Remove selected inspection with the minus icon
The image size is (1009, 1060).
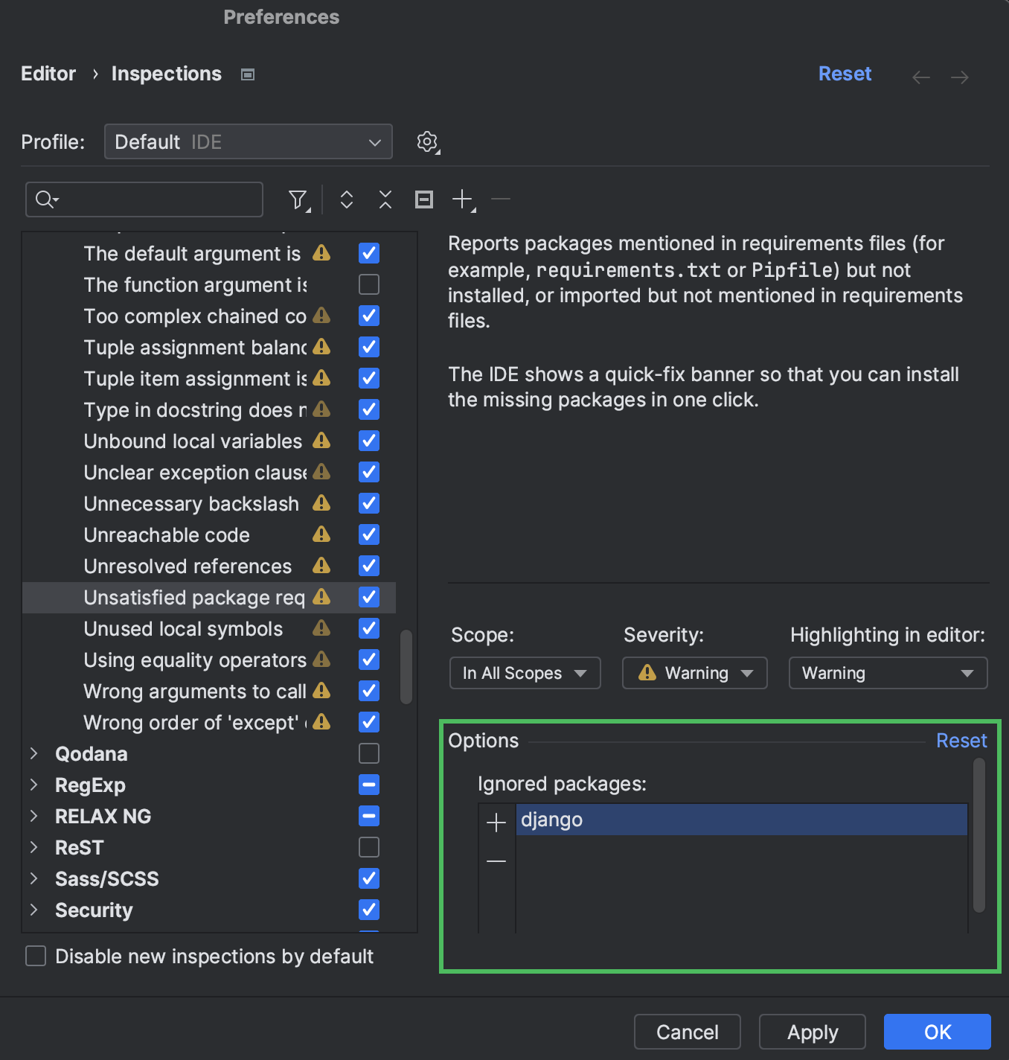click(x=500, y=199)
